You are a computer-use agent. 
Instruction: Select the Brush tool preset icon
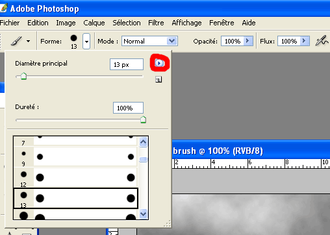17,41
